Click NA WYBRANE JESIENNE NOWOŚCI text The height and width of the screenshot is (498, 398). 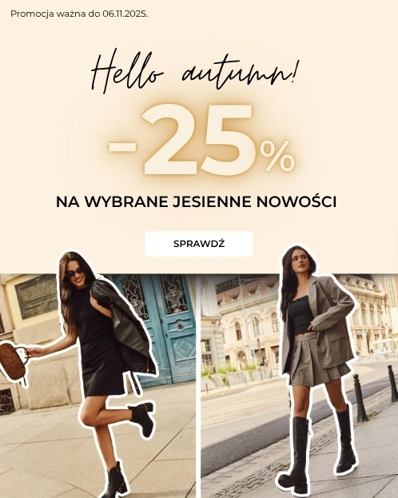click(x=196, y=201)
